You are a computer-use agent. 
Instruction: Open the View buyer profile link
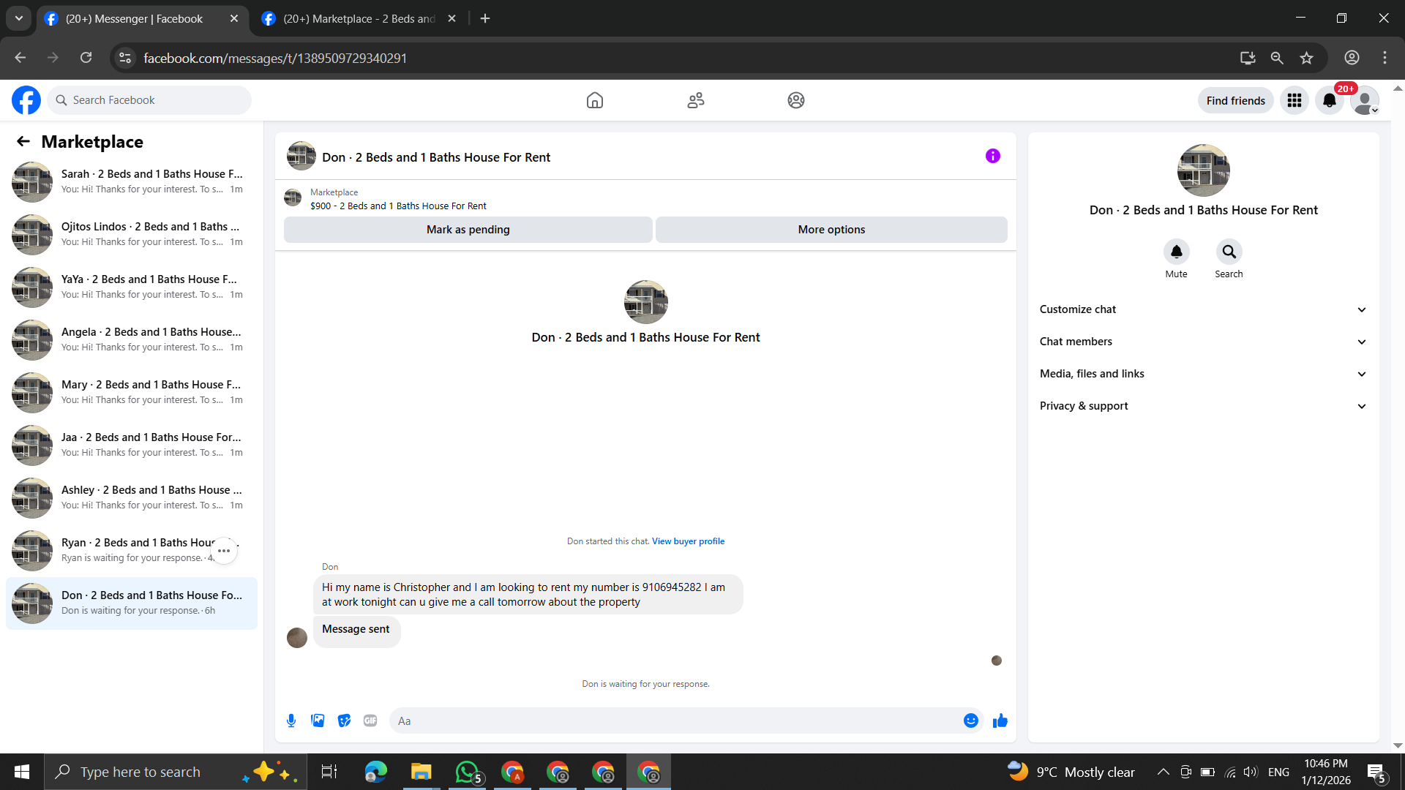688,541
